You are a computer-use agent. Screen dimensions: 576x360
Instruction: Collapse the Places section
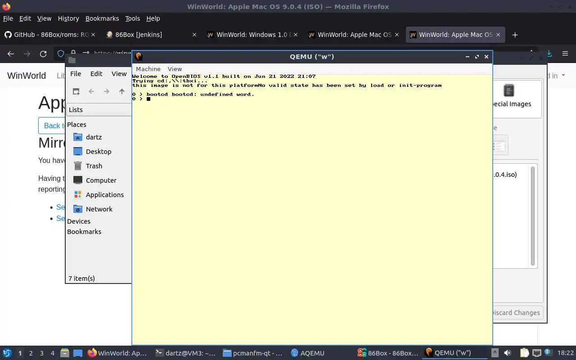pyautogui.click(x=76, y=125)
